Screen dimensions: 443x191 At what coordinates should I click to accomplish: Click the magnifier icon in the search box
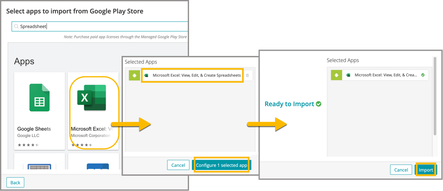16,27
